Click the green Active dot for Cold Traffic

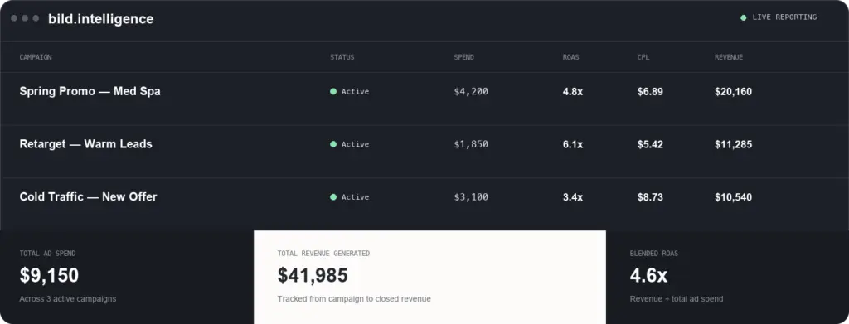tap(333, 197)
